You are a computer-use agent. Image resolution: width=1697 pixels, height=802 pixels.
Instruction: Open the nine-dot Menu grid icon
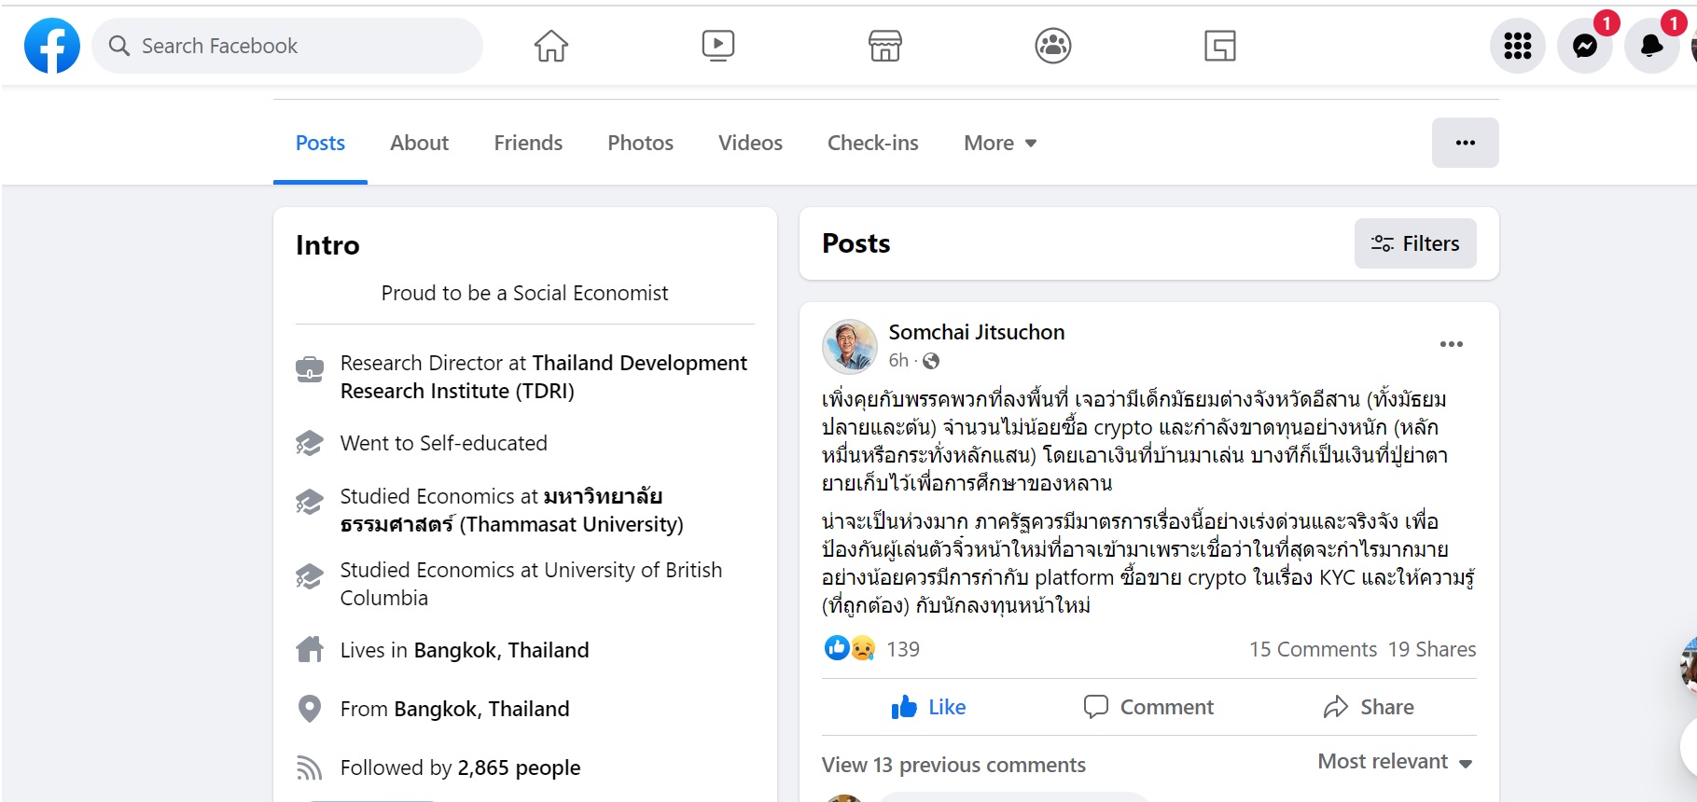click(x=1517, y=46)
